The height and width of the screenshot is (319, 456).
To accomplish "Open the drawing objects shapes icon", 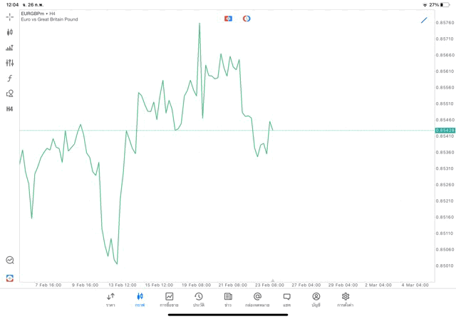I will [x=10, y=93].
